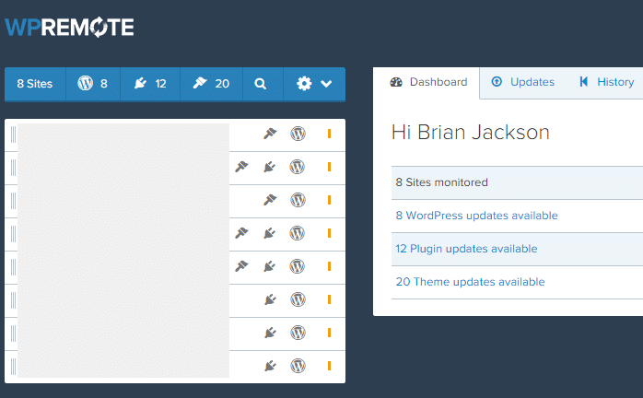Click theme update icon in first site row
This screenshot has height=398, width=643.
[x=270, y=134]
